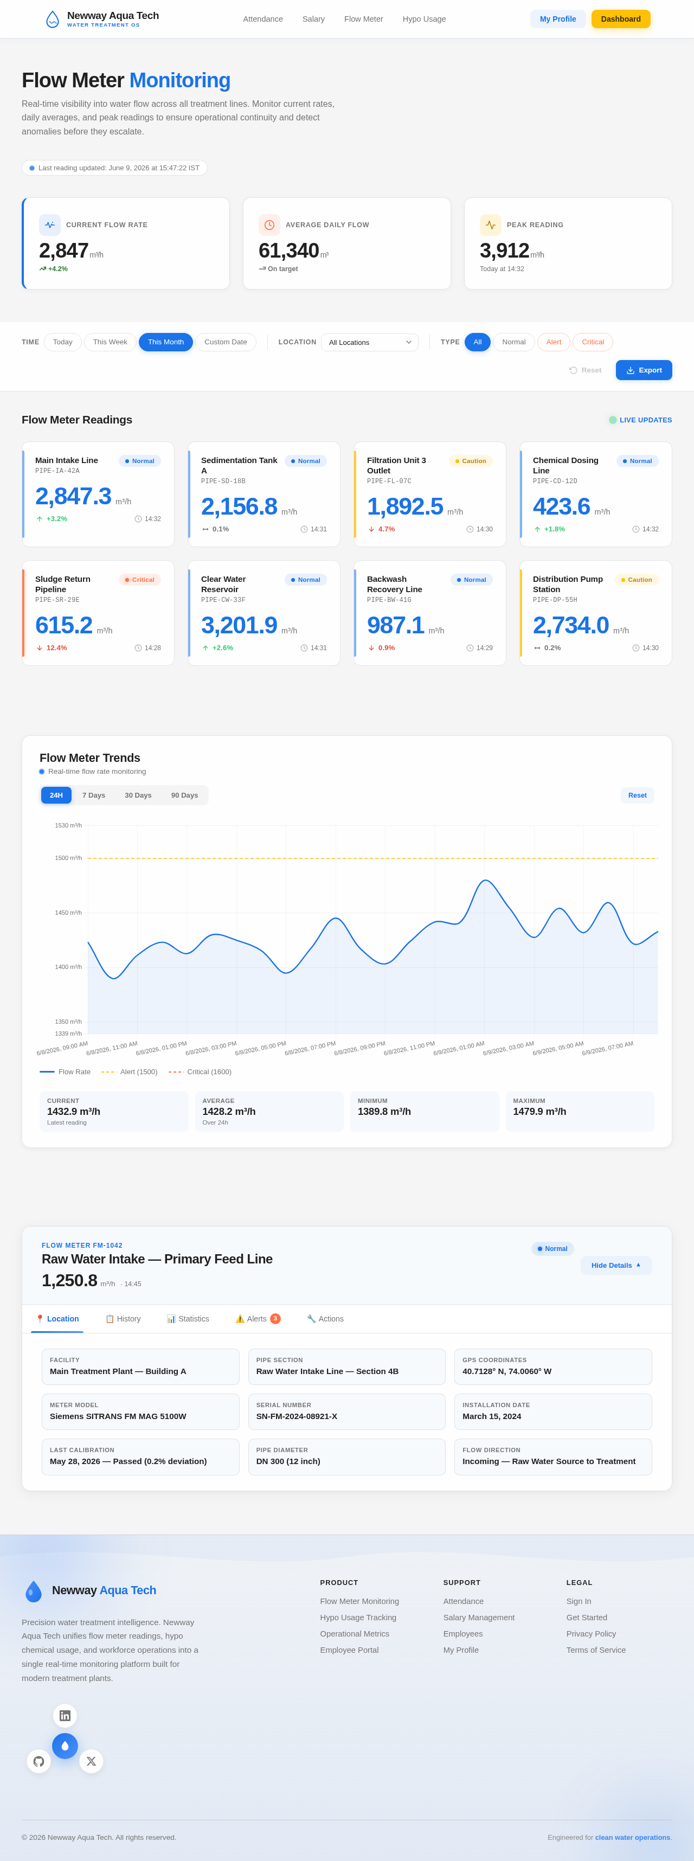Open the Sludge Return Pipeline reading card
Screen dimensions: 694x1861
click(x=98, y=613)
